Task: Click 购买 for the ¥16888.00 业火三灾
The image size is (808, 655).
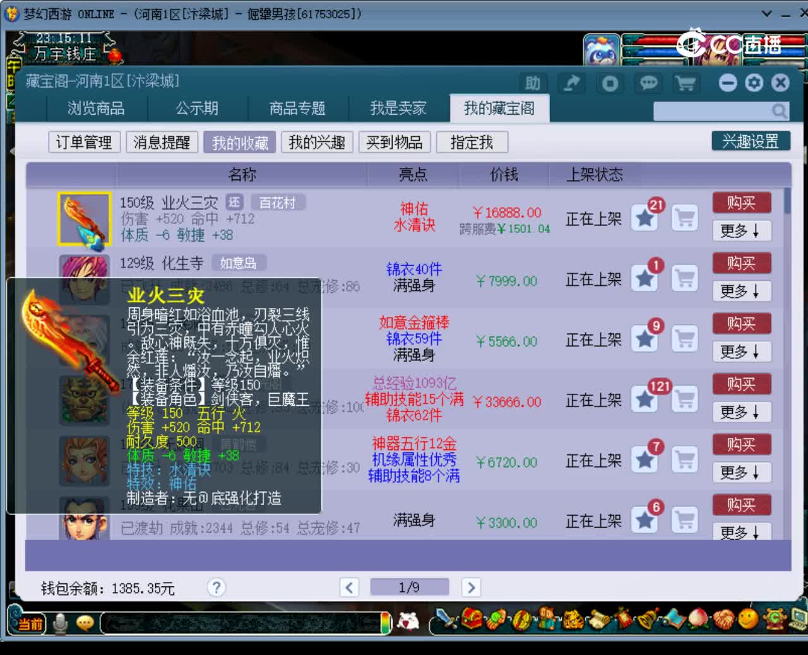Action: [x=742, y=203]
